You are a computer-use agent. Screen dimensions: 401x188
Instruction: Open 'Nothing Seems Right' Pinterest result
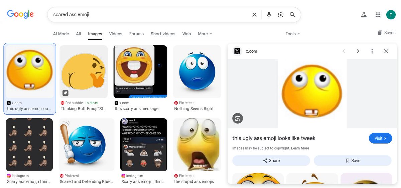pos(194,109)
